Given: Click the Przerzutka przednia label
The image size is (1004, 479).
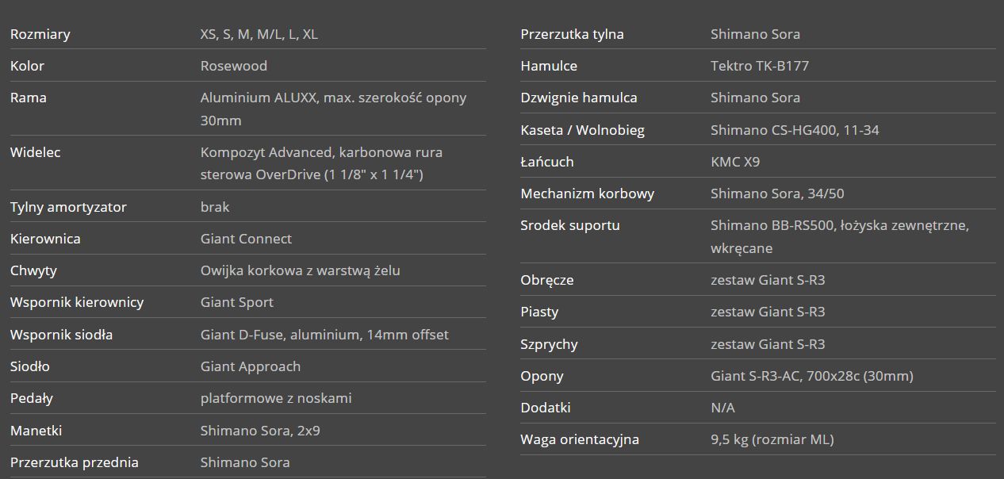Looking at the screenshot, I should tap(75, 462).
